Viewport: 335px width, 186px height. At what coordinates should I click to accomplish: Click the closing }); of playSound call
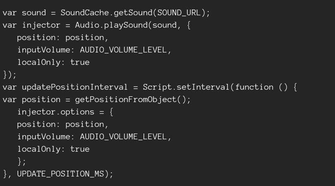[10, 74]
